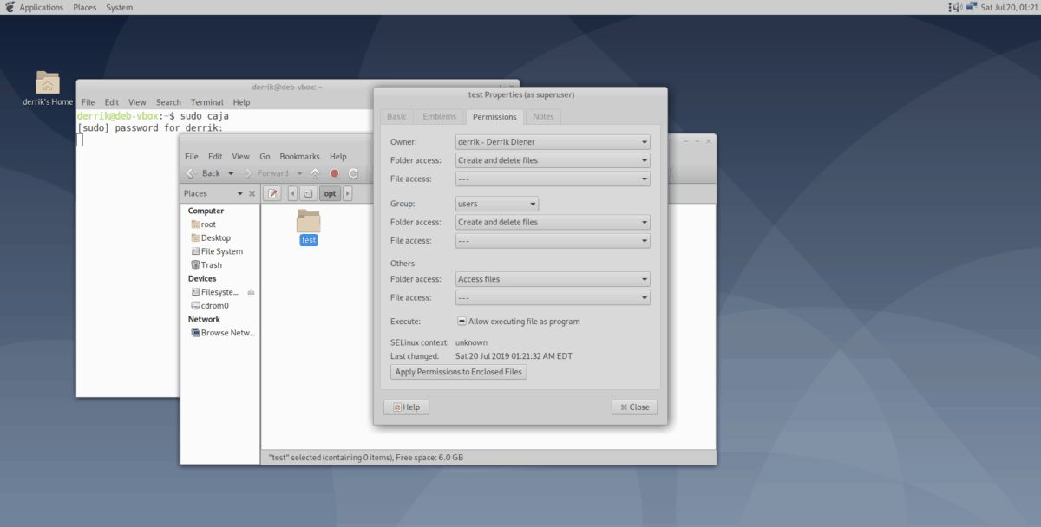Click the volume speaker icon in tray
The height and width of the screenshot is (527, 1041).
(x=957, y=8)
